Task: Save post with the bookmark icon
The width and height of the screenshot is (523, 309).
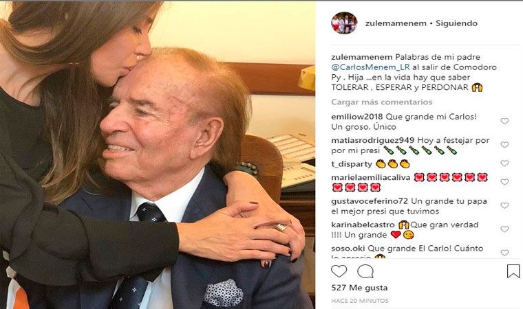Action: point(513,271)
